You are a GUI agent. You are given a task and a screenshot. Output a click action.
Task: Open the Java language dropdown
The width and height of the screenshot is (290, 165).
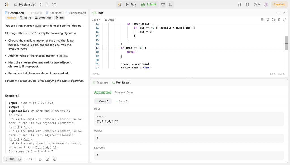click(97, 20)
